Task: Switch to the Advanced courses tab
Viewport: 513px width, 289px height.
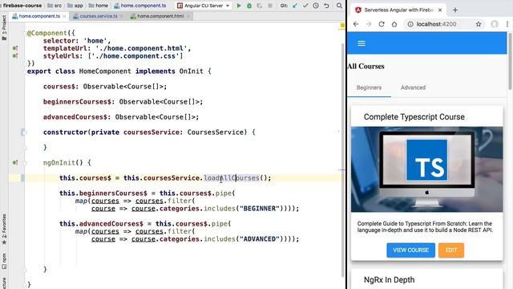Action: pos(413,88)
